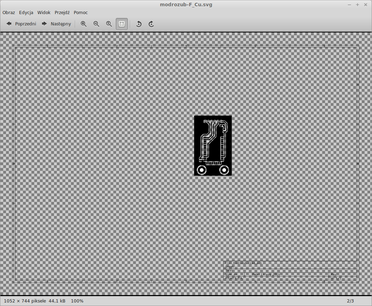
Task: Click the Date: 14 aug 2014 text
Action: coord(266,274)
